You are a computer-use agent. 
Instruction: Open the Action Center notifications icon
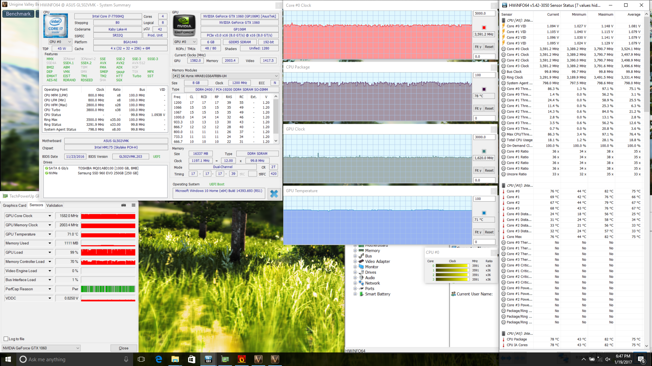coord(641,359)
